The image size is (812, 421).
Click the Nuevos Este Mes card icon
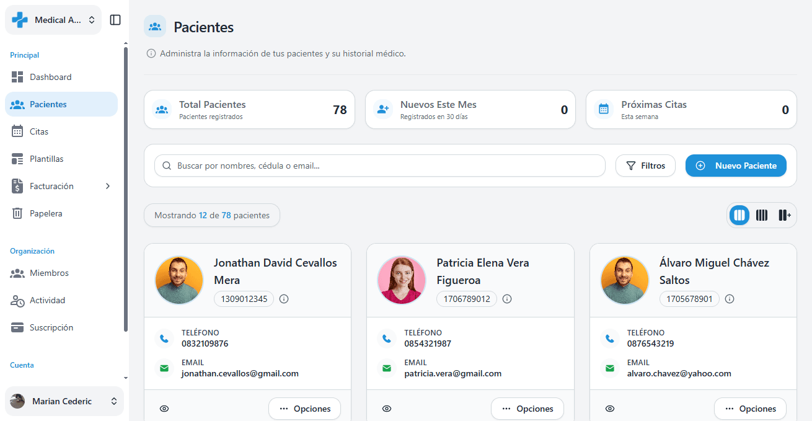click(383, 110)
